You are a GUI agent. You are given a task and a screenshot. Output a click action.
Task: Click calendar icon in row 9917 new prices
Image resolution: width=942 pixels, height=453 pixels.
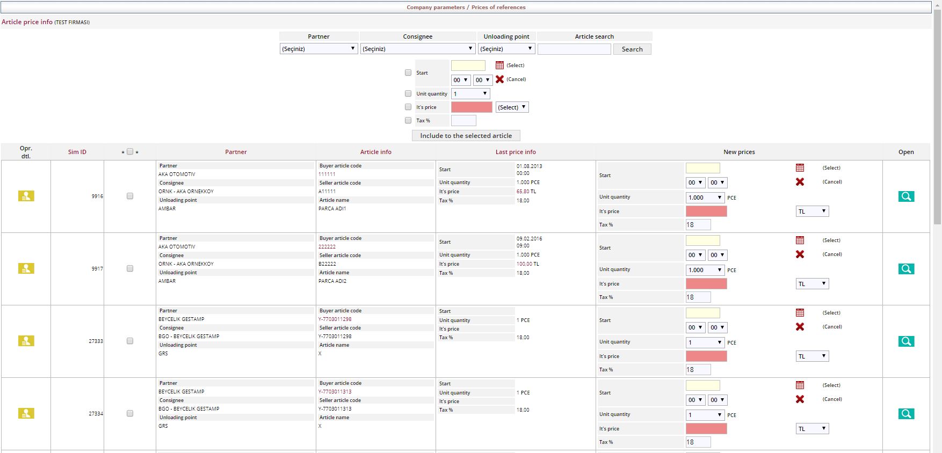[800, 240]
